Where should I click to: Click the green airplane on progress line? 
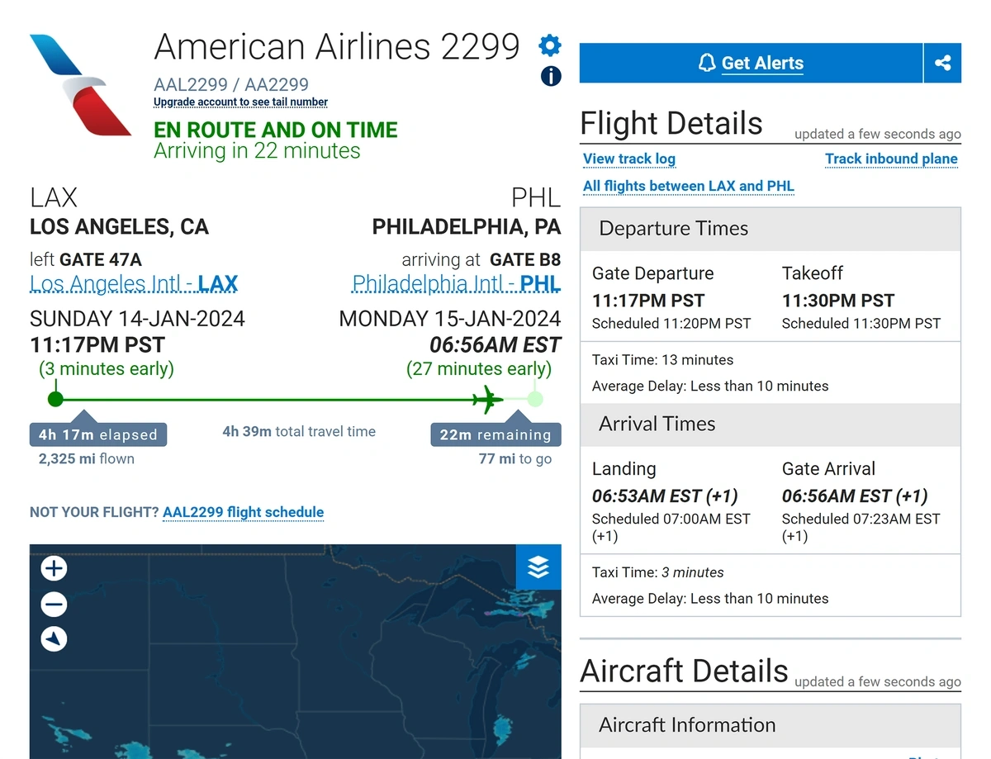click(x=488, y=401)
